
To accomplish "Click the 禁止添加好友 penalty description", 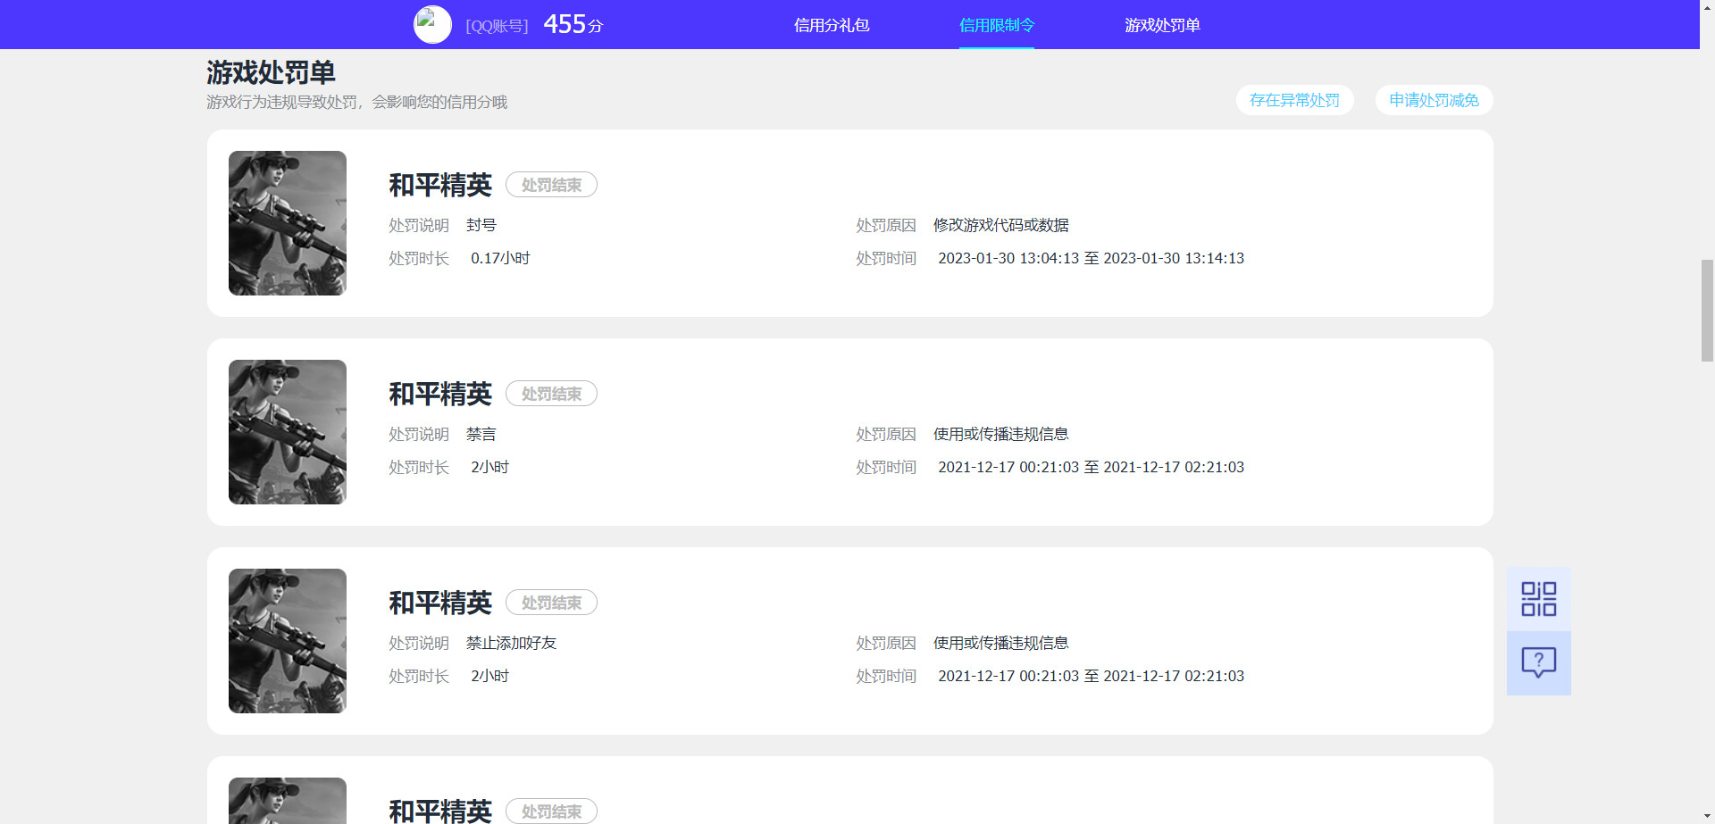I will click(x=511, y=643).
